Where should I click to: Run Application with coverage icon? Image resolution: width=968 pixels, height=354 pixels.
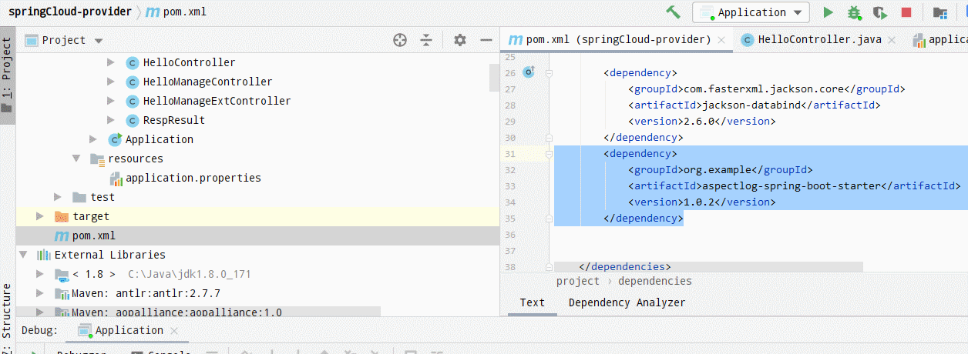(879, 12)
